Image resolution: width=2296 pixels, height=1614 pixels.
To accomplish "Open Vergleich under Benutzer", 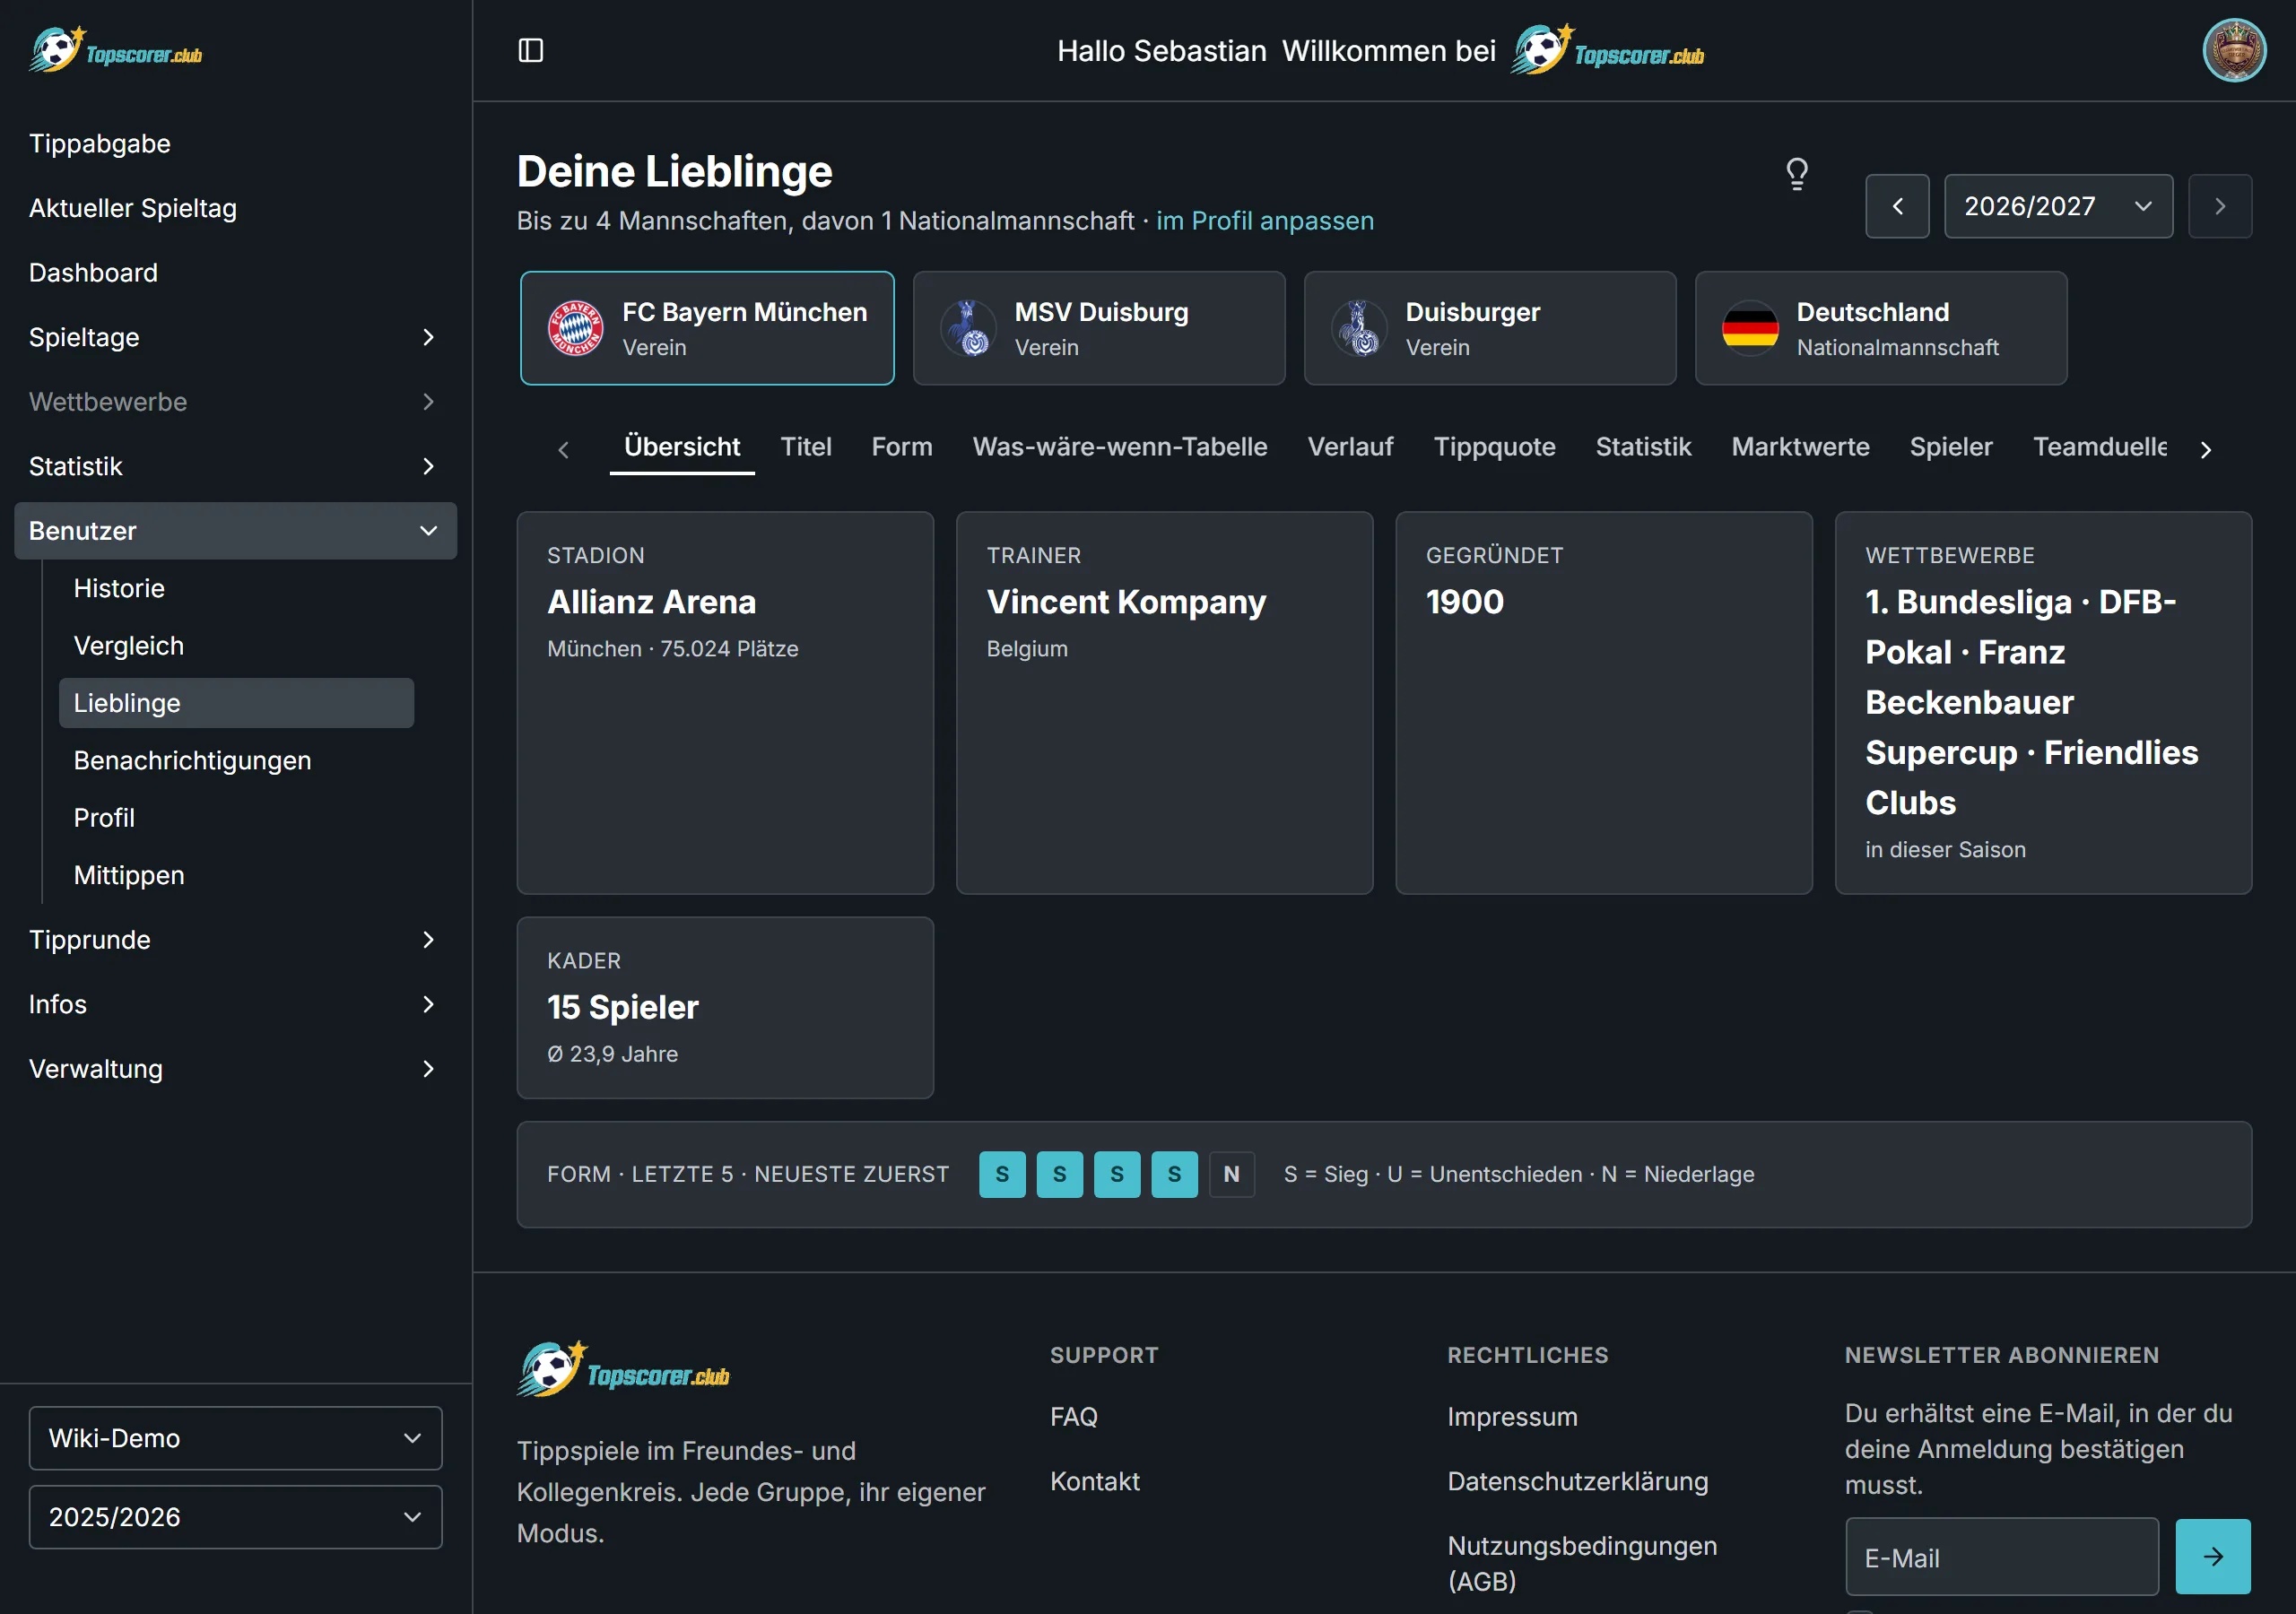I will [x=236, y=646].
